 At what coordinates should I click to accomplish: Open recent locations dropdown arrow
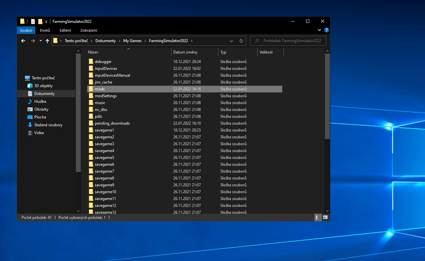click(x=41, y=41)
